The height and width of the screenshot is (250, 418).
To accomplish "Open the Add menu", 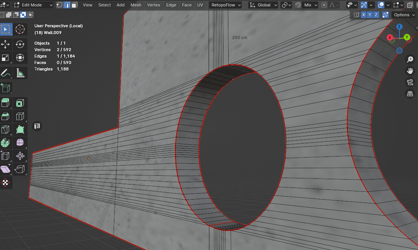I will pos(120,5).
